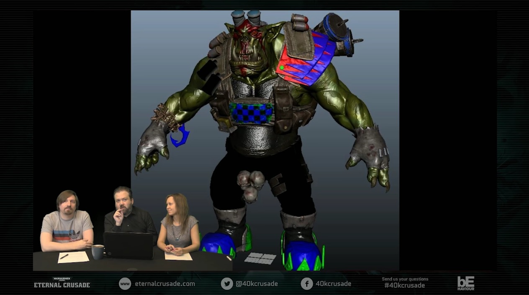
Task: Select the 'Send us your questions' text
Action: (405, 279)
